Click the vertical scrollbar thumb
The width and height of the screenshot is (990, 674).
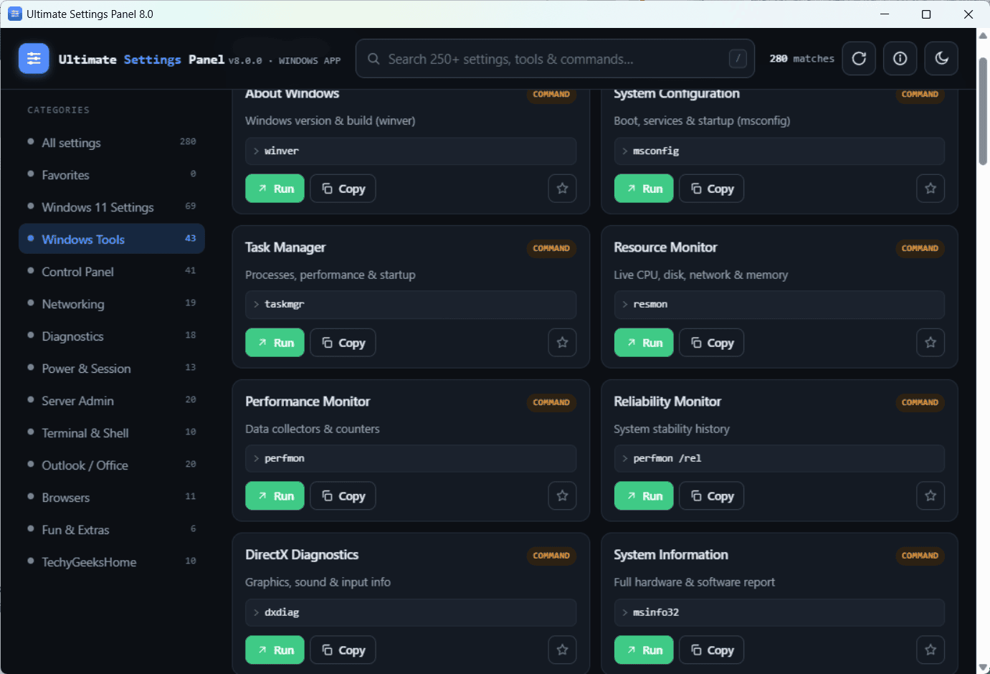[983, 111]
